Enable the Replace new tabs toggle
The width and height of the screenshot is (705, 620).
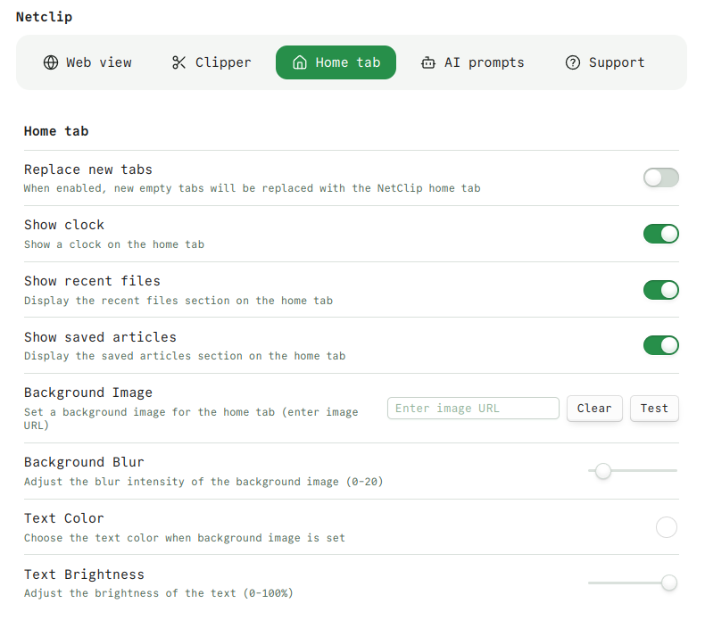660,178
